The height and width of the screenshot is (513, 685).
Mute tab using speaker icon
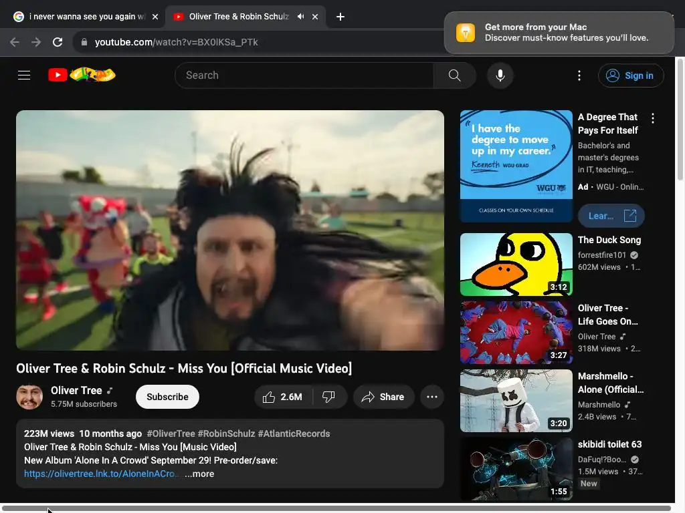point(300,17)
